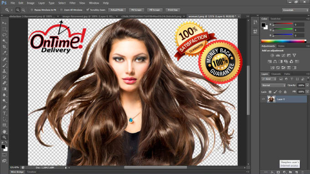310x174 pixels.
Task: Select the Eraser tool
Action: 4,83
